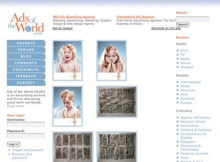Click the bullet icon beside Education
Screen dimensions: 220x162
[x=177, y=142]
